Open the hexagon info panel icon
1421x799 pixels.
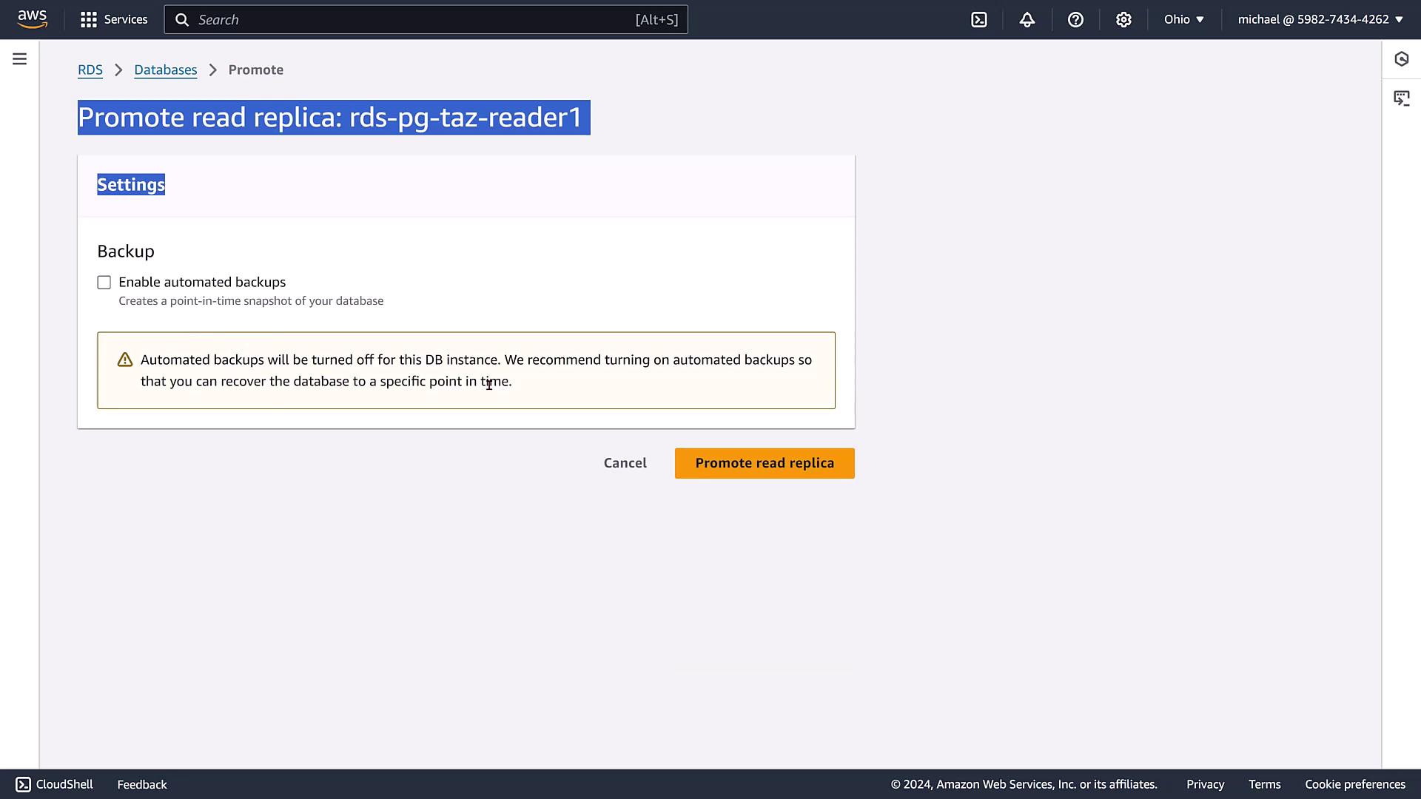point(1401,59)
